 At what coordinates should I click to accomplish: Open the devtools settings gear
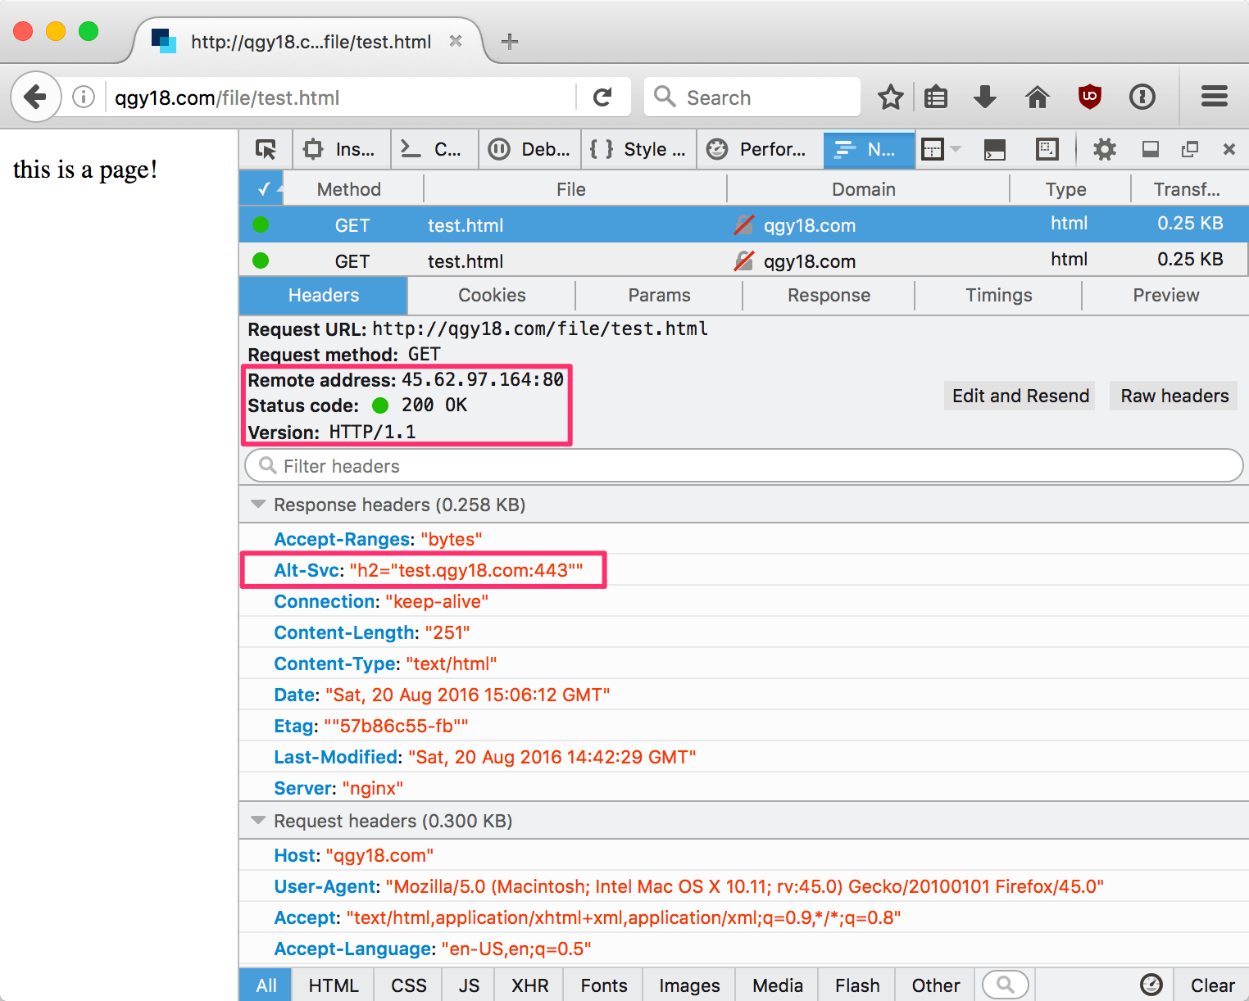(1104, 149)
